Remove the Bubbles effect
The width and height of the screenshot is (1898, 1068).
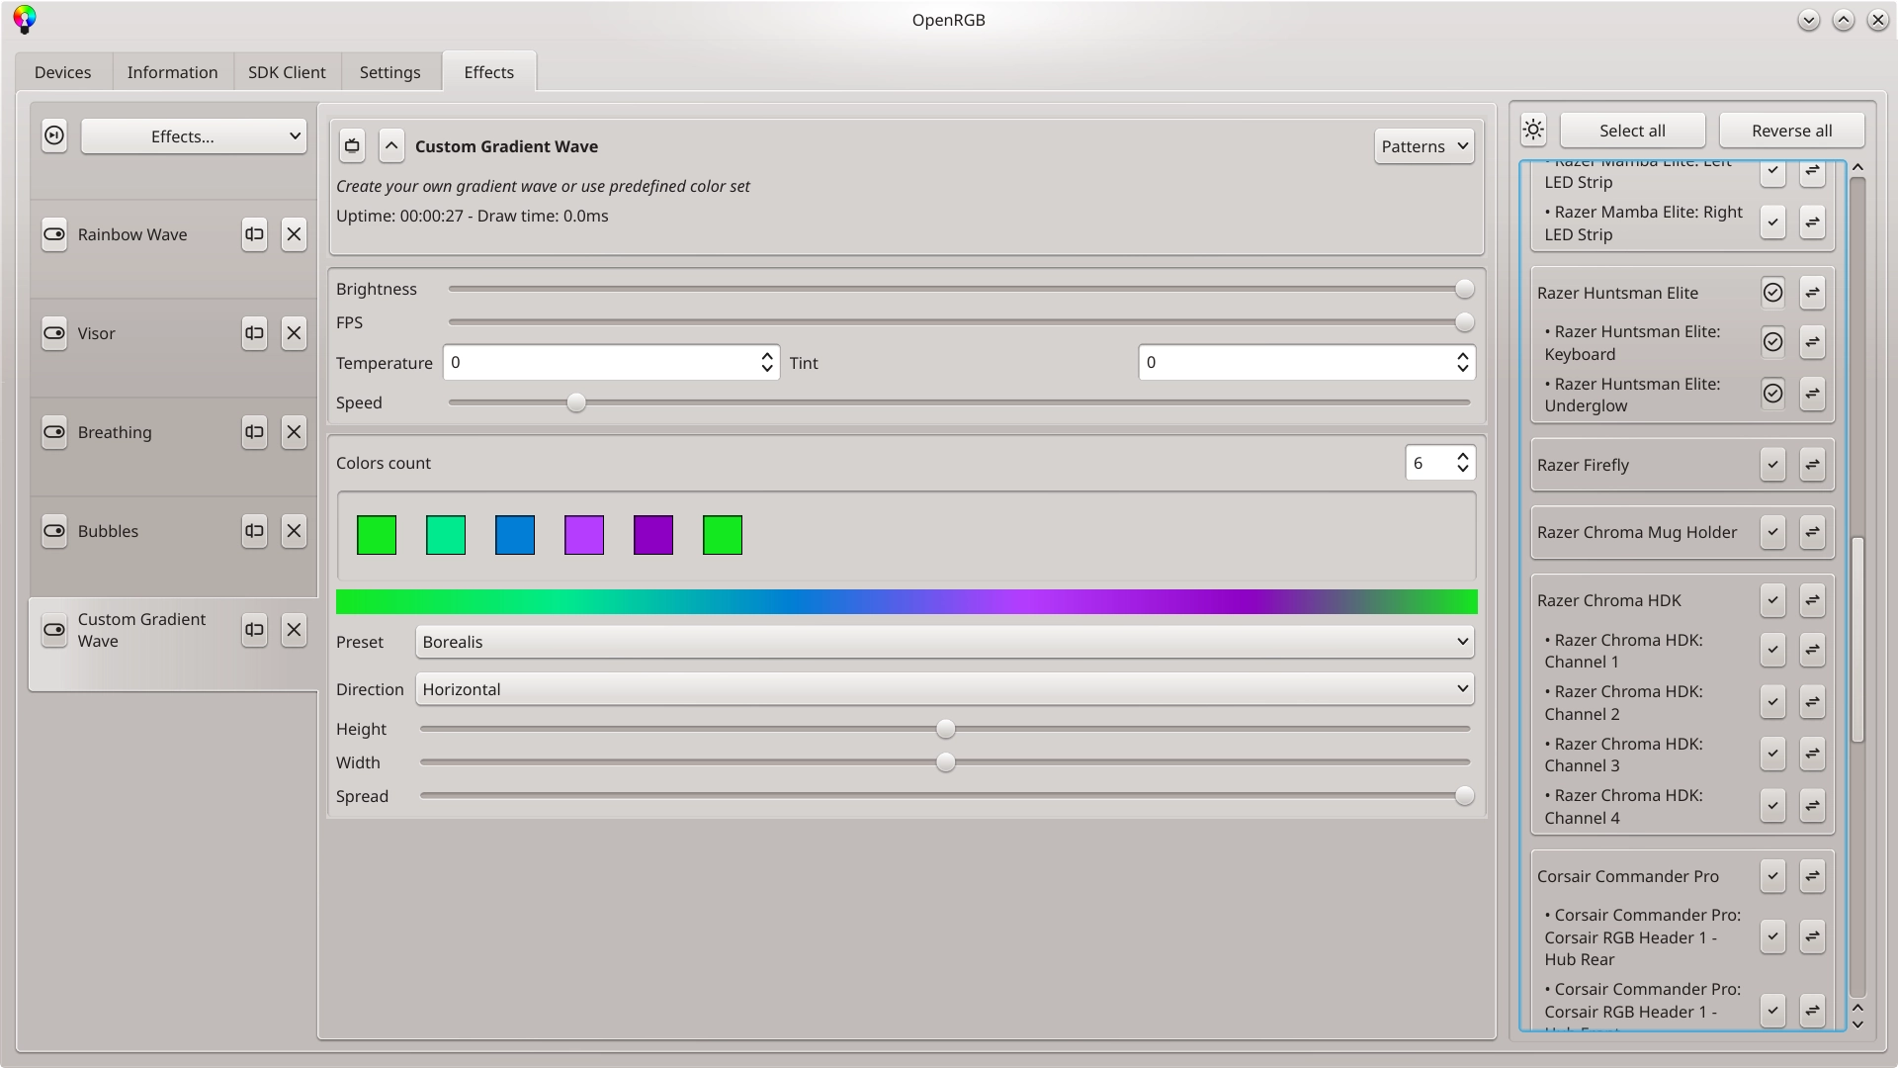tap(294, 531)
